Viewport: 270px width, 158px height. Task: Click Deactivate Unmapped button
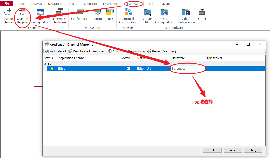pyautogui.click(x=87, y=51)
